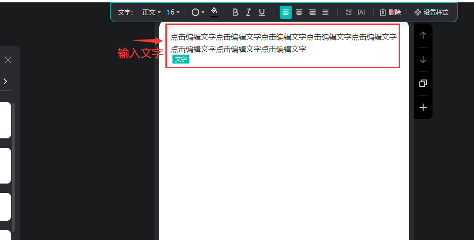Pick the background fill color bucket

pyautogui.click(x=214, y=11)
